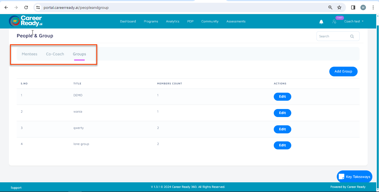379x192 pixels.
Task: Open Chrome's three-dot menu
Action: click(x=373, y=7)
